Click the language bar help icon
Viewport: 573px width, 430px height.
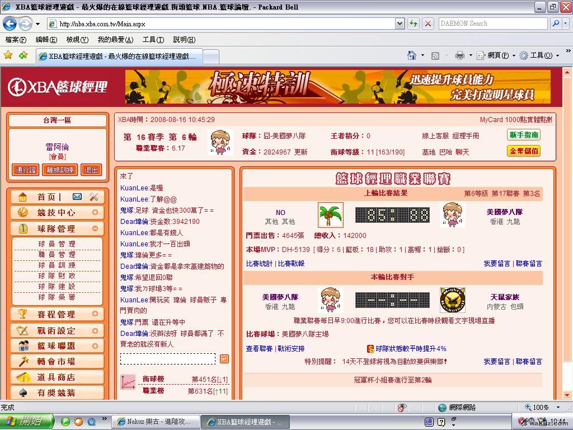tap(442, 422)
